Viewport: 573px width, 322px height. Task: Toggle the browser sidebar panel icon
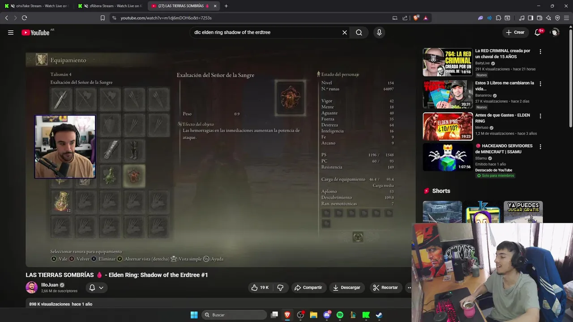click(x=530, y=18)
